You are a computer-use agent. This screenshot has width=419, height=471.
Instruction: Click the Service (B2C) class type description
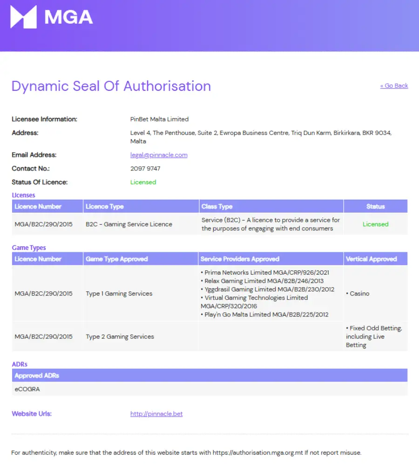[270, 224]
